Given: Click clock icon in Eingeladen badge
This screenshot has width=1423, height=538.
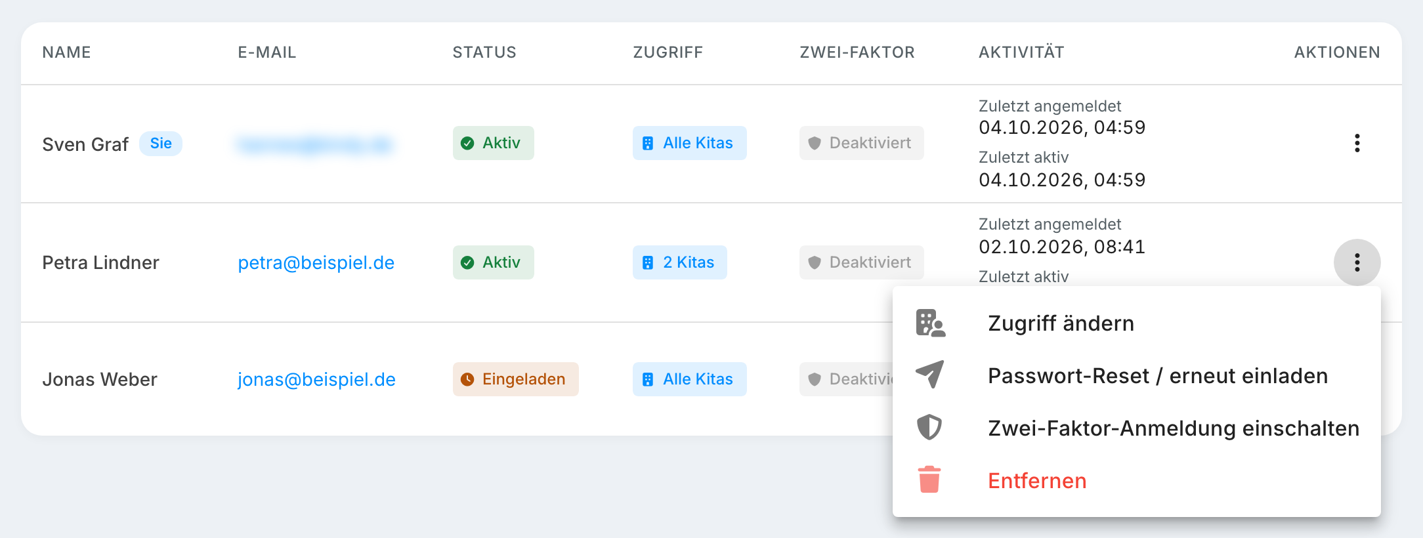Looking at the screenshot, I should coord(467,379).
